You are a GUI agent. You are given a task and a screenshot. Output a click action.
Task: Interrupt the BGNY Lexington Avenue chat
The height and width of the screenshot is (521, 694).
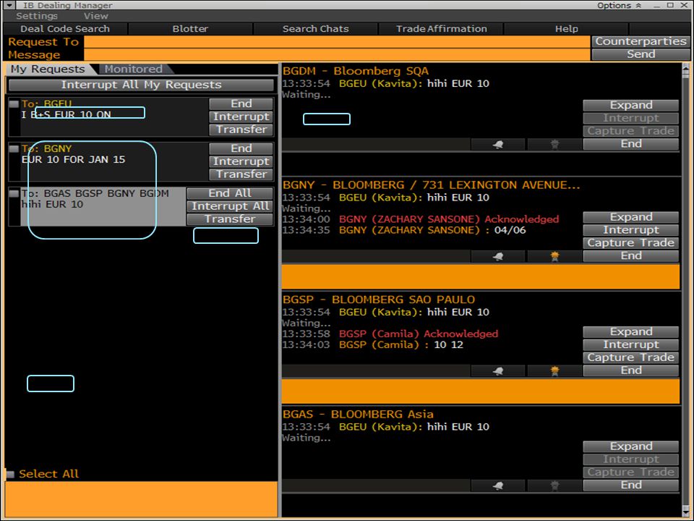[630, 230]
